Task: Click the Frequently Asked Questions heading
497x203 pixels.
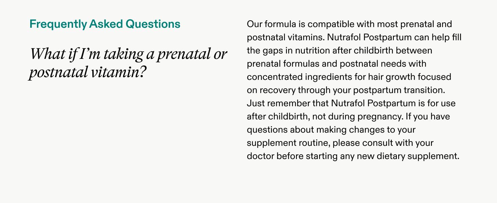Action: point(105,24)
